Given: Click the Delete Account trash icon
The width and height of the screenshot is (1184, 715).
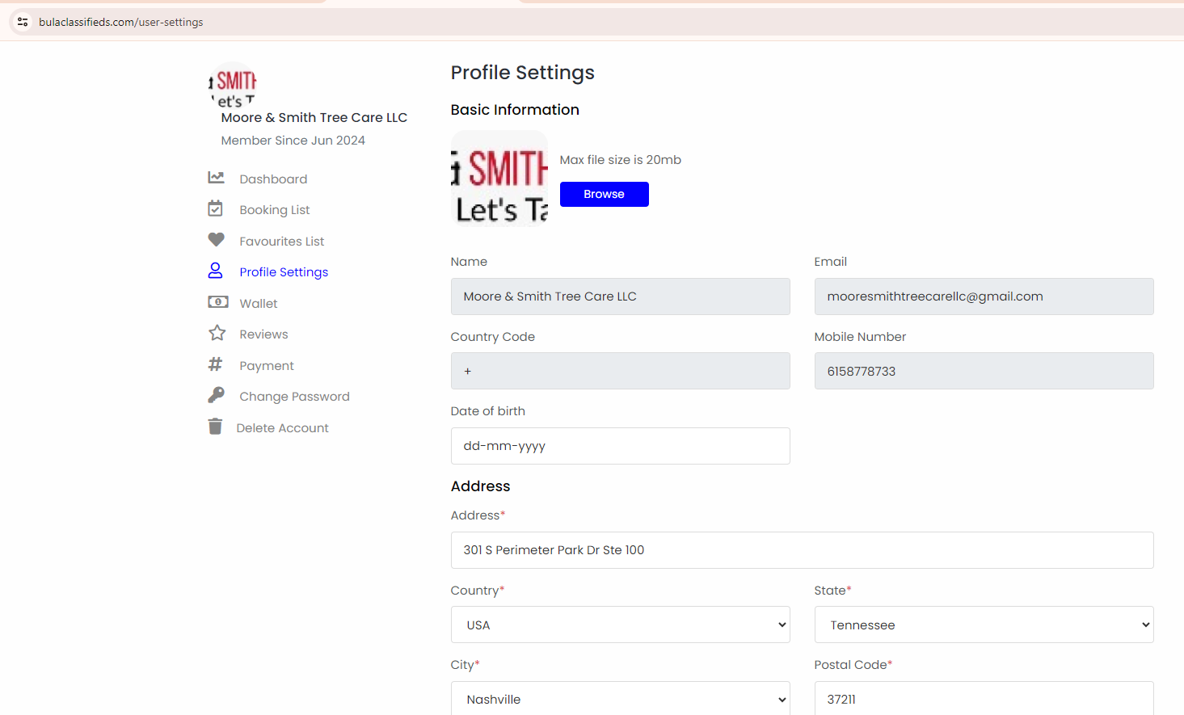Looking at the screenshot, I should [215, 427].
